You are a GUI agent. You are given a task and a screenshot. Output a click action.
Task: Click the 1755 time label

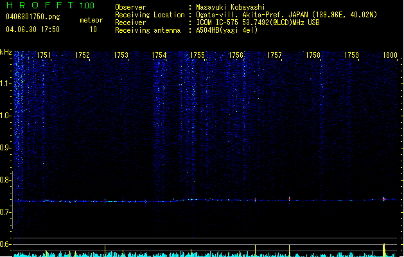tap(197, 55)
